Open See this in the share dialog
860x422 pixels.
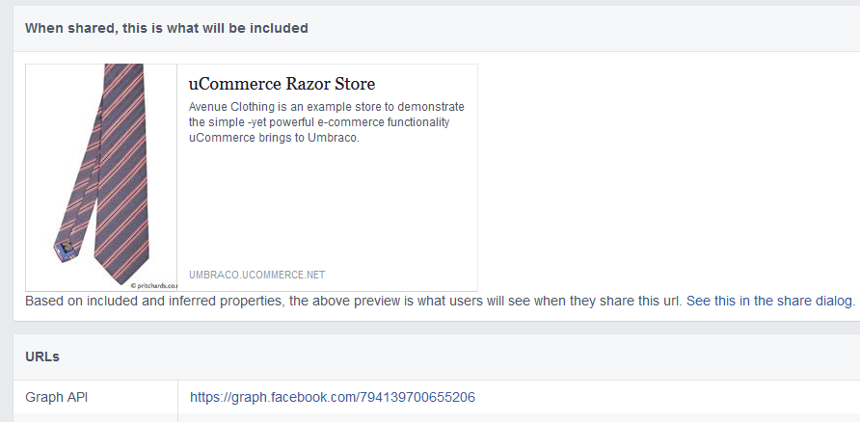click(x=770, y=301)
